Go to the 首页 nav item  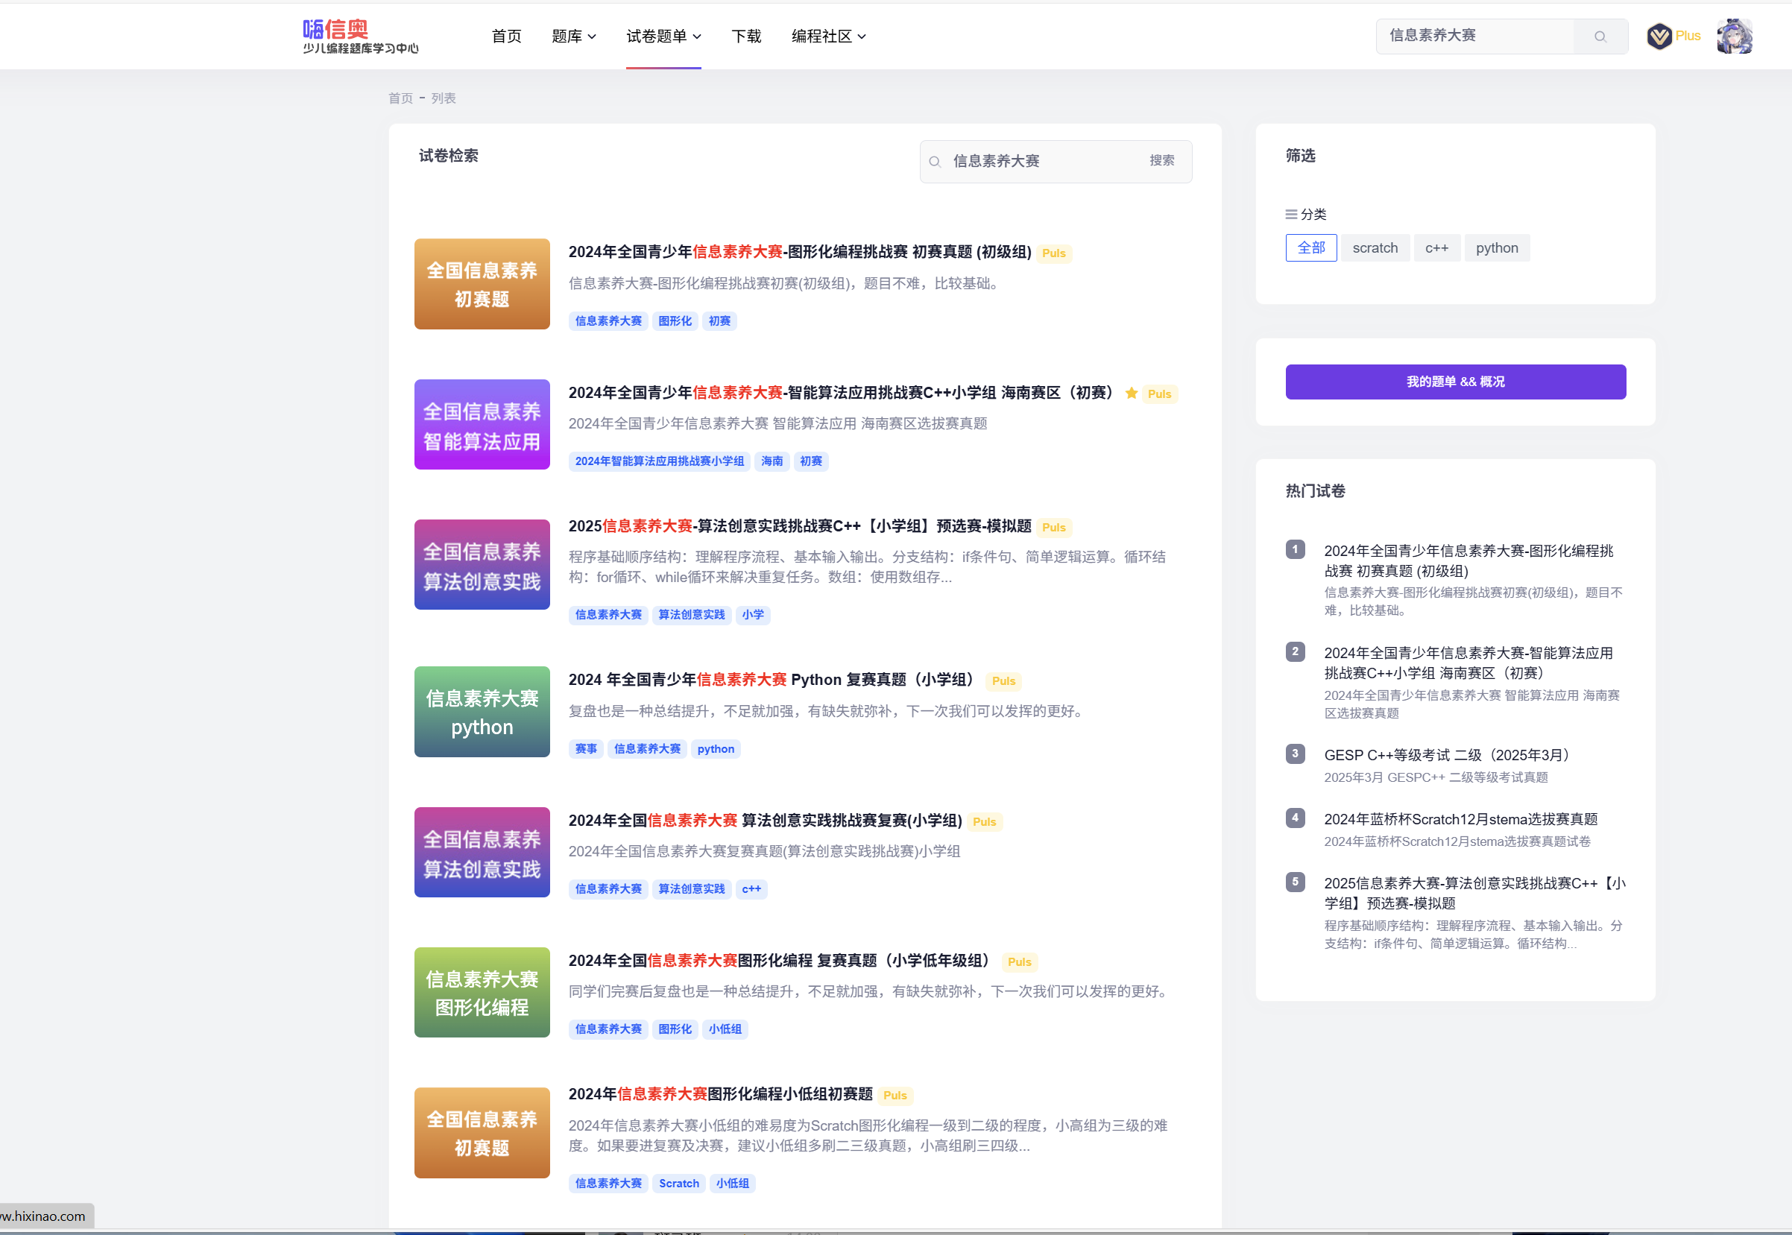[506, 37]
